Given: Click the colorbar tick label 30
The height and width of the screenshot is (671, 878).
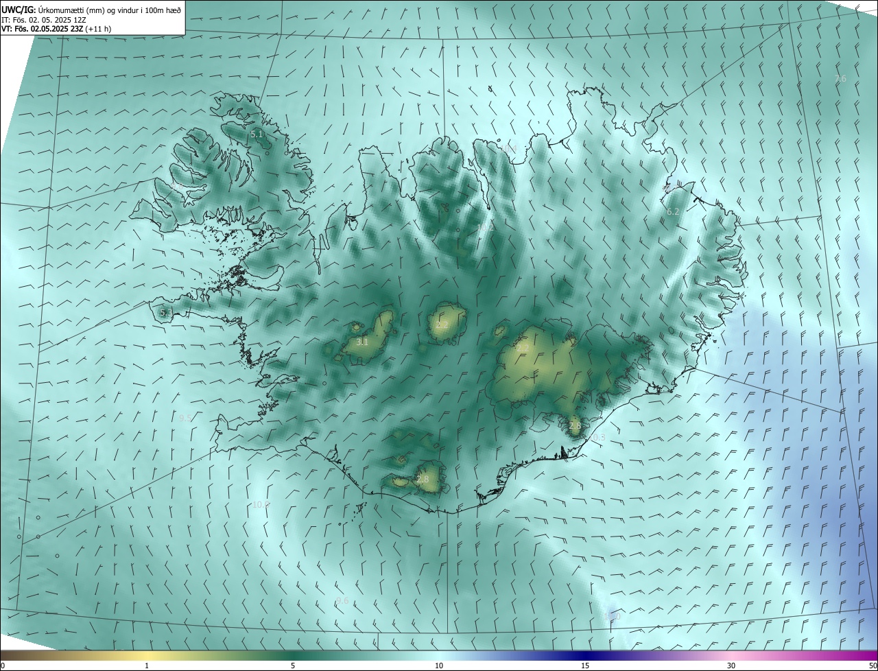Looking at the screenshot, I should pyautogui.click(x=731, y=666).
